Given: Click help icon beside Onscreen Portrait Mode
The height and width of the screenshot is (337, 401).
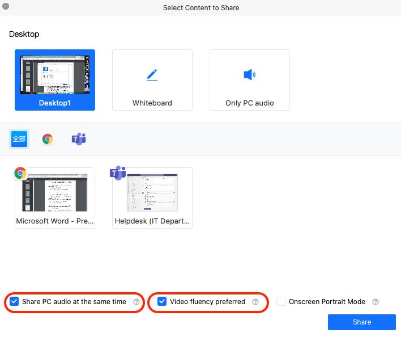Looking at the screenshot, I should coord(376,302).
